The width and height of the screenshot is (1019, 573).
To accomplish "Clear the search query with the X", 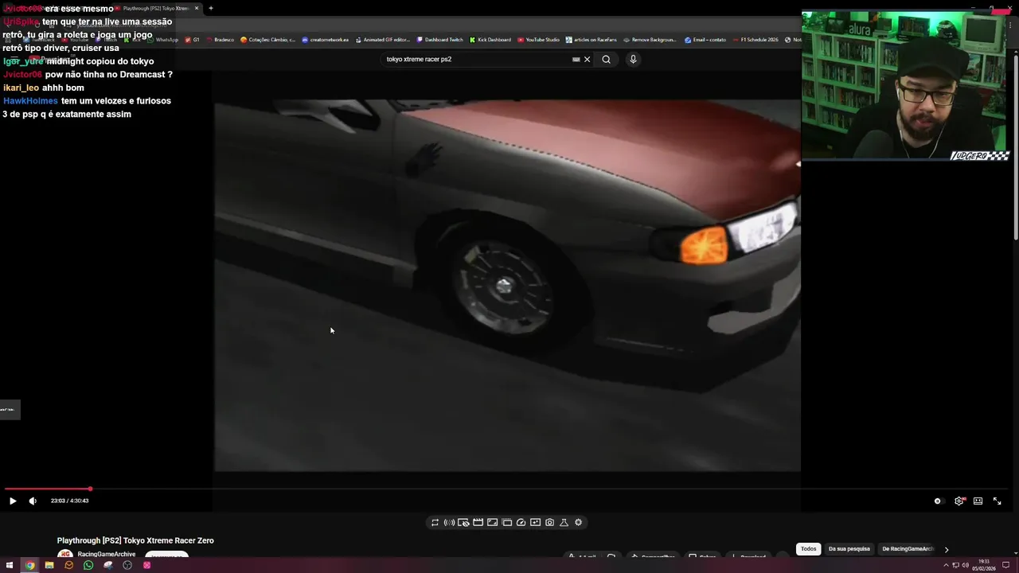I will point(588,59).
